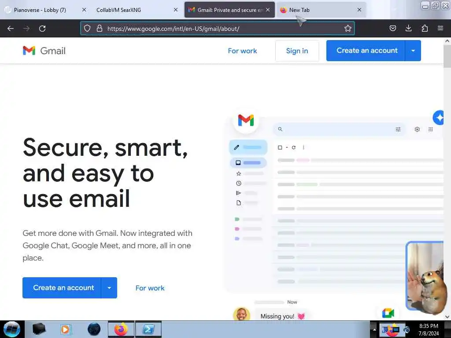Open the dark globe taskbar icon
The width and height of the screenshot is (451, 338).
pos(94,329)
